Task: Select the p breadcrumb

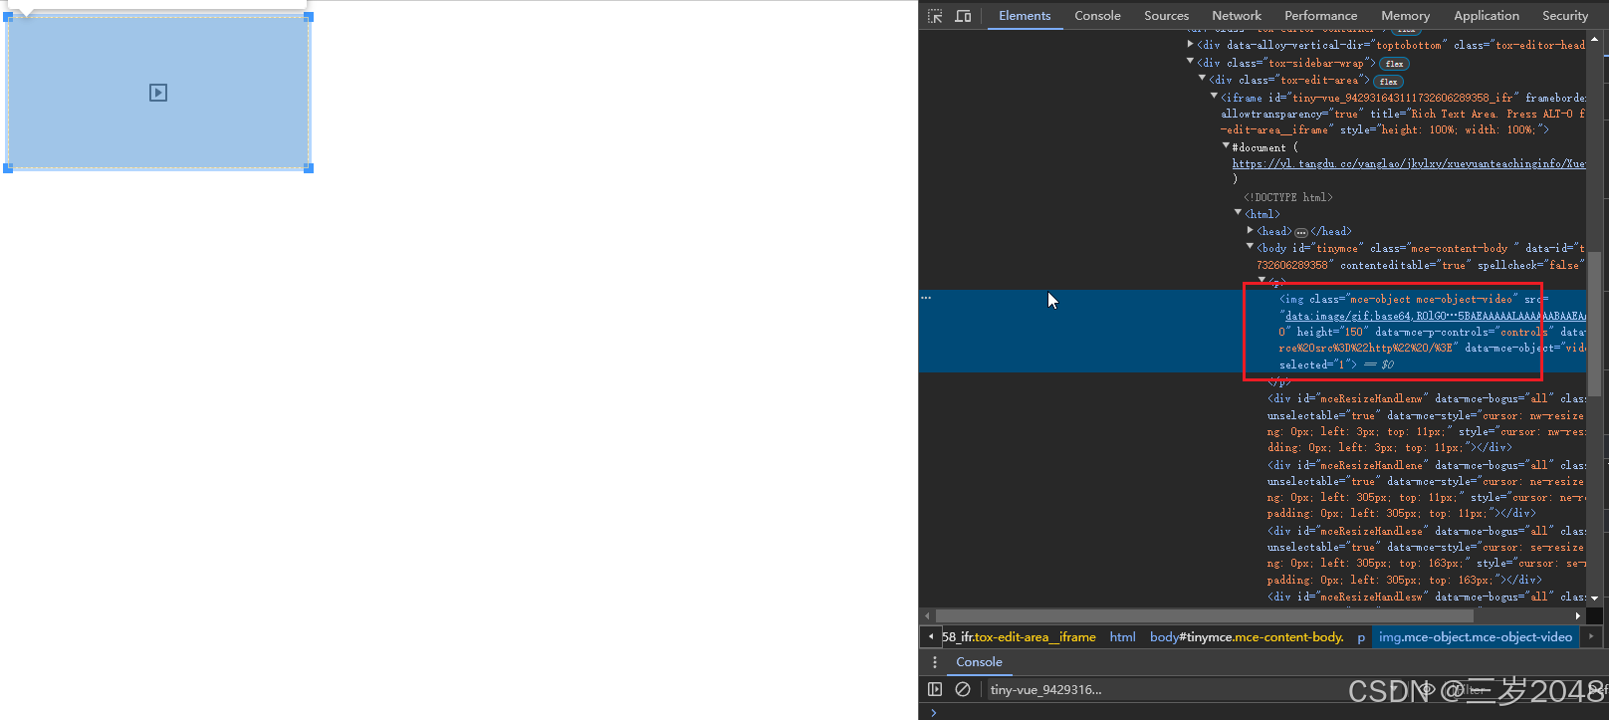Action: 1361,637
